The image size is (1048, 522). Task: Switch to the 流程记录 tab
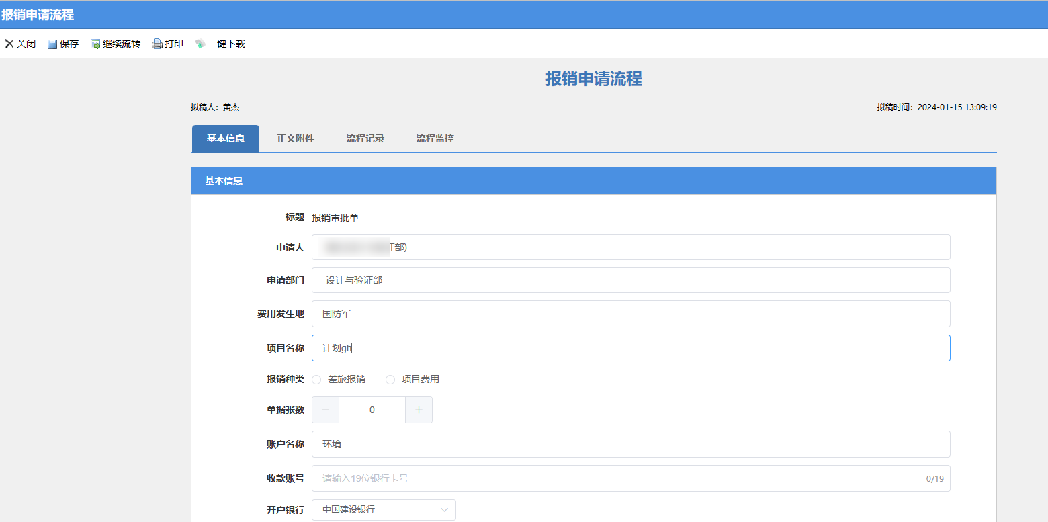coord(365,139)
